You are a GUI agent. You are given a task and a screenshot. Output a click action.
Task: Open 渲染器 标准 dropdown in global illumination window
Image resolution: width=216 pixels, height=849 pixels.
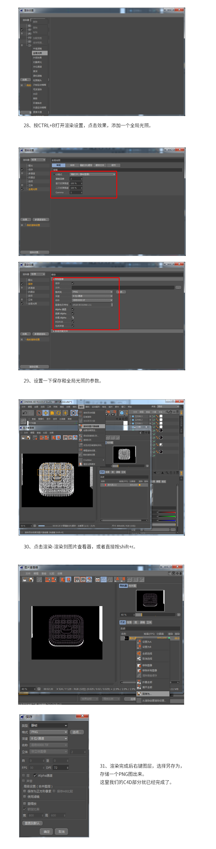point(38,160)
